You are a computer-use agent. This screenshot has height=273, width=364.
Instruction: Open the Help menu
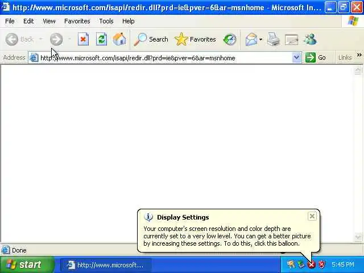pyautogui.click(x=128, y=21)
